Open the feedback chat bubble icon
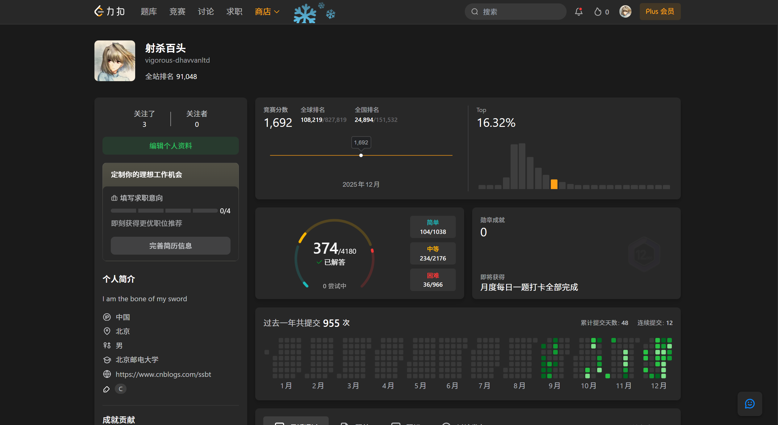 (749, 404)
